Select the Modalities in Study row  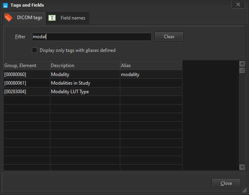pyautogui.click(x=70, y=83)
